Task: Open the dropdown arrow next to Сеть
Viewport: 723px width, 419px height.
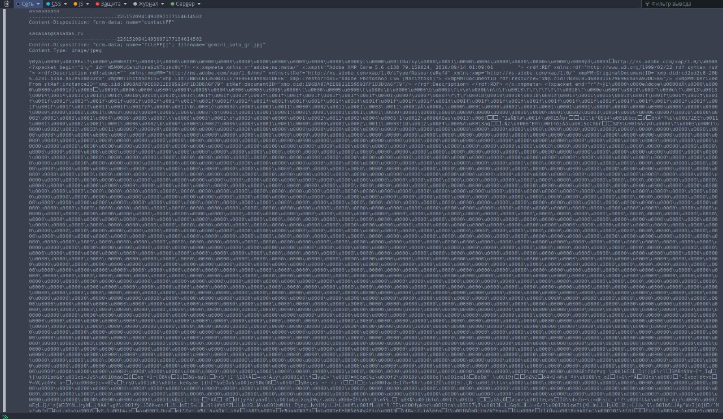Action: point(38,4)
